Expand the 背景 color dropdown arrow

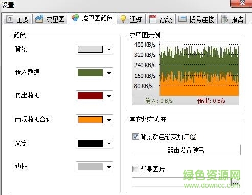click(x=109, y=50)
